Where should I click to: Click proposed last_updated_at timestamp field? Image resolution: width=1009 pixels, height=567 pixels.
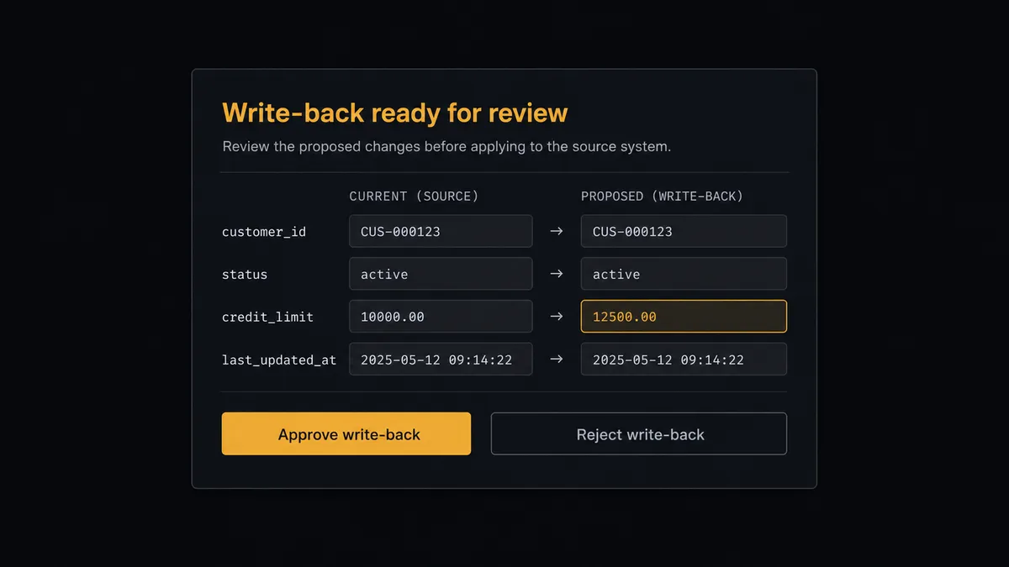[x=684, y=360]
